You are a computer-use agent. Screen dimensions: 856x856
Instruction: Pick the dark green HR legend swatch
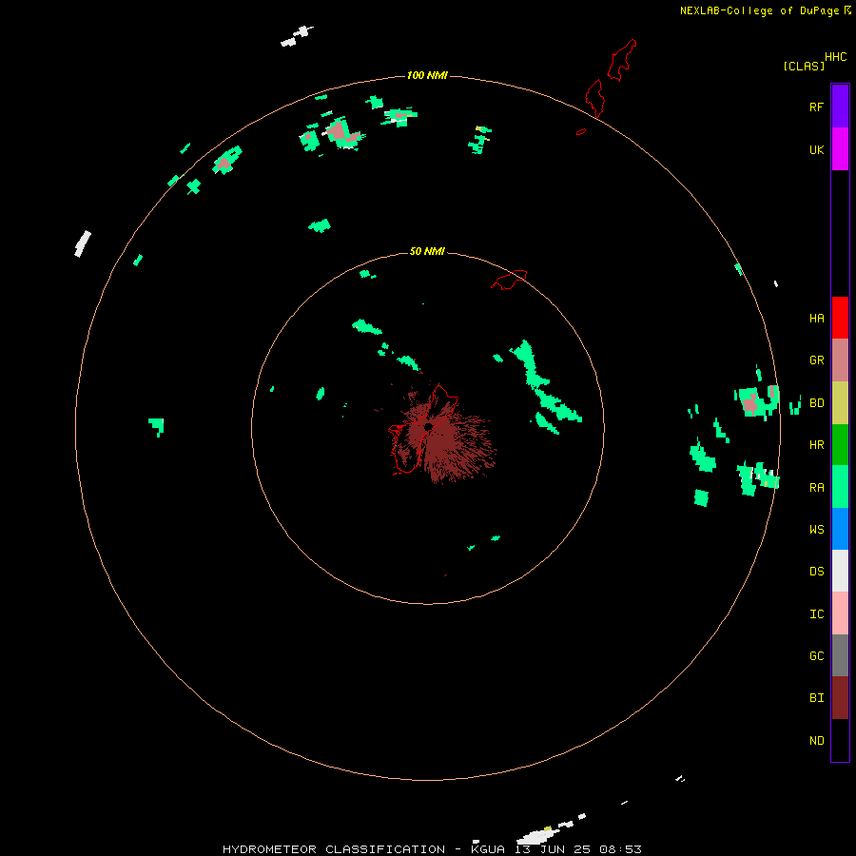840,445
